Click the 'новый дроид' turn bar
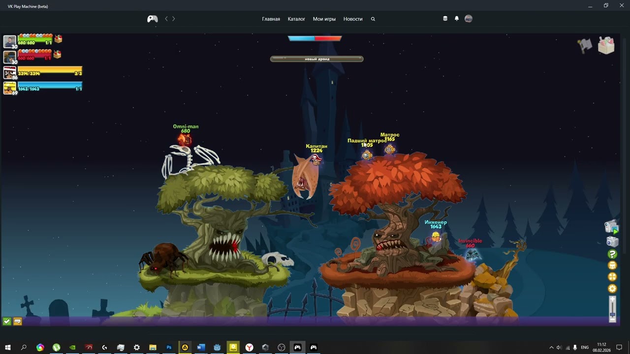The width and height of the screenshot is (630, 354). 317,59
